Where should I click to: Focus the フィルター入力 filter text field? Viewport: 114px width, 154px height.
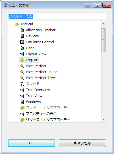coord(57,16)
